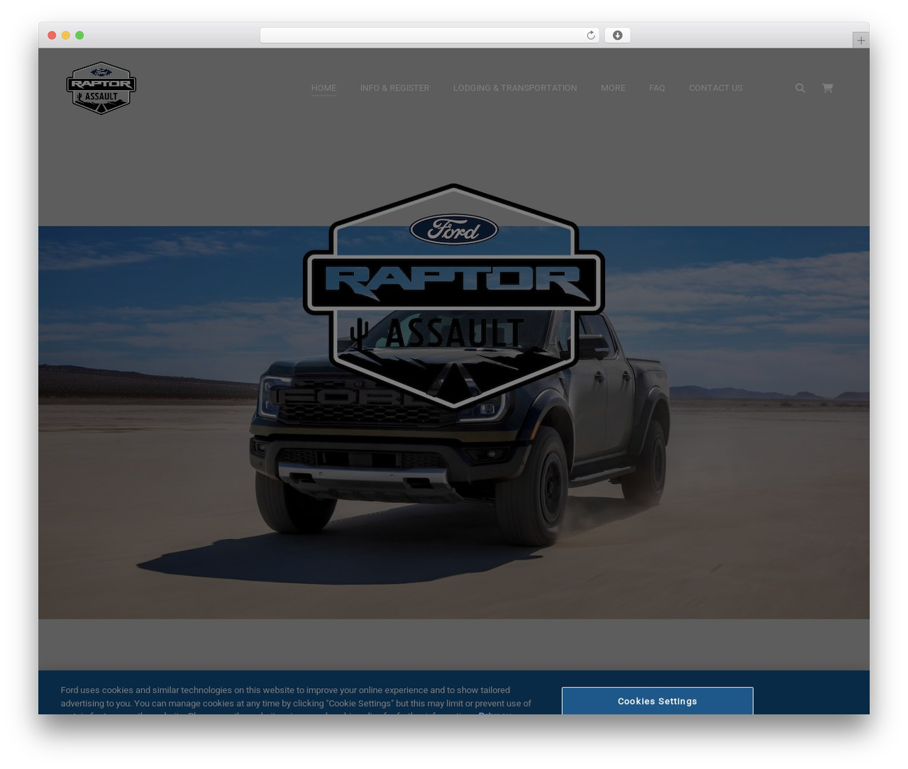The image size is (908, 769).
Task: Click the large Ford Raptor Assault hero badge
Action: click(x=454, y=297)
